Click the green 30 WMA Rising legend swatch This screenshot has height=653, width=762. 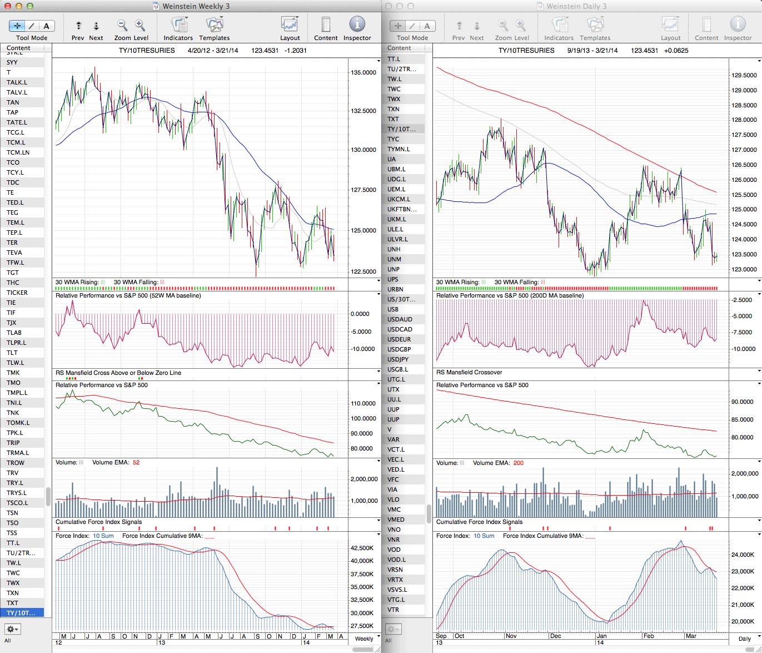click(x=103, y=283)
